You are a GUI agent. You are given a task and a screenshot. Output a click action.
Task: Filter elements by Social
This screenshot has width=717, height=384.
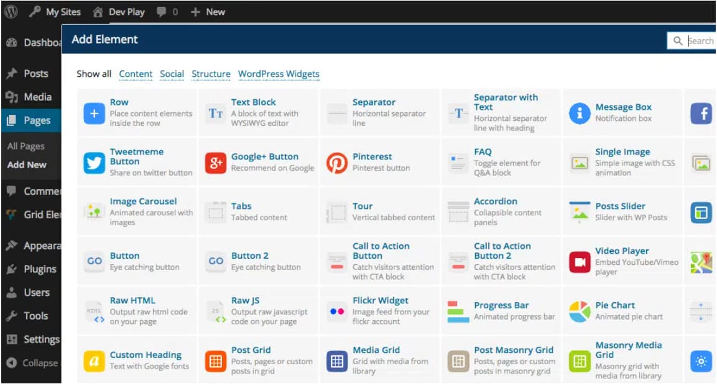(x=172, y=74)
